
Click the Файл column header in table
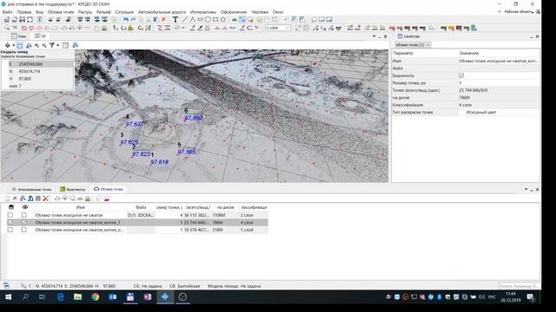(x=141, y=207)
